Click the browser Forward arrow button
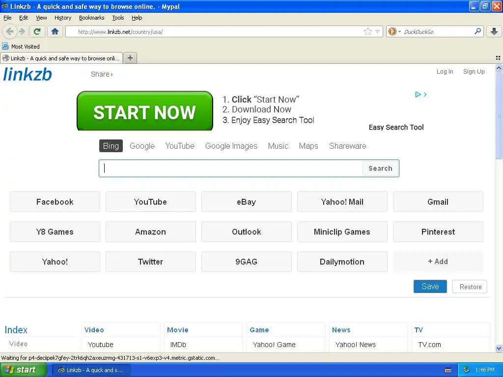This screenshot has width=503, height=377. pos(22,31)
